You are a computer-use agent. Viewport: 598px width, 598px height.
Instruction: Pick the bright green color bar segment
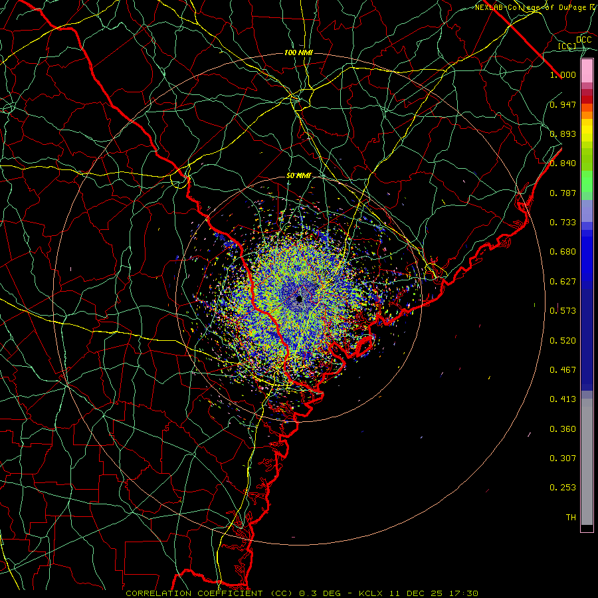[587, 181]
